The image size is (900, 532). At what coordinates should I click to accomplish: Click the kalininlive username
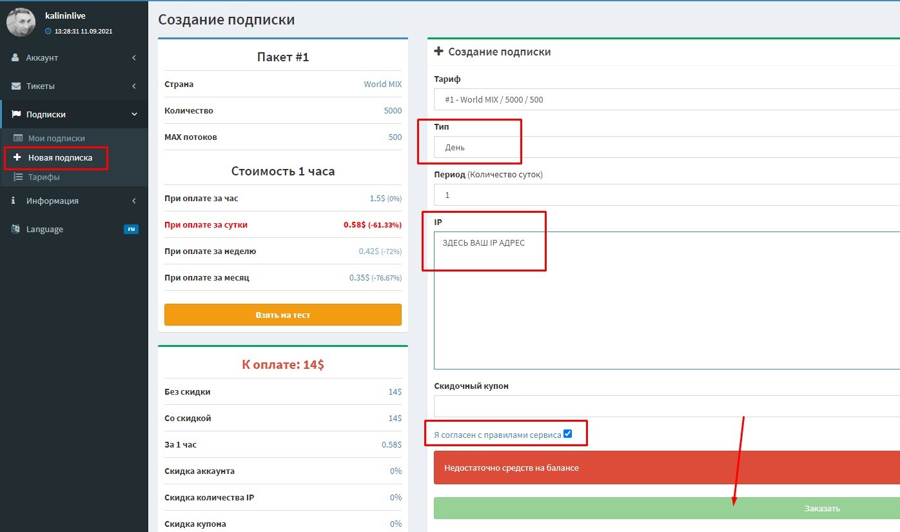(x=65, y=15)
